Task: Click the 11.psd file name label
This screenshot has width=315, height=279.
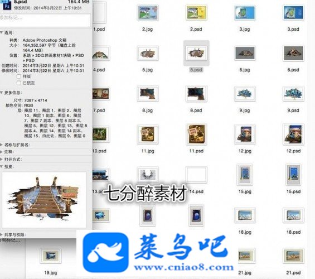Action: tap(196, 151)
